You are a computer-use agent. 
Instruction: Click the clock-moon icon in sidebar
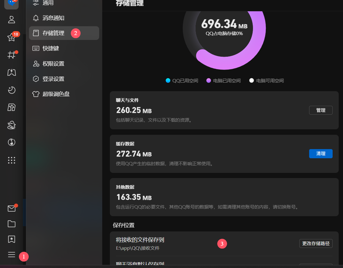(11, 90)
